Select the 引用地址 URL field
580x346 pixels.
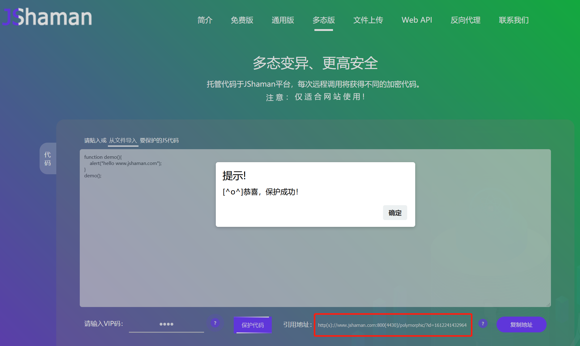click(x=393, y=325)
